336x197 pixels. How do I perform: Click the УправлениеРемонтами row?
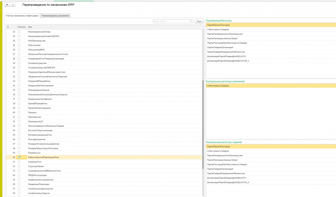[104, 184]
